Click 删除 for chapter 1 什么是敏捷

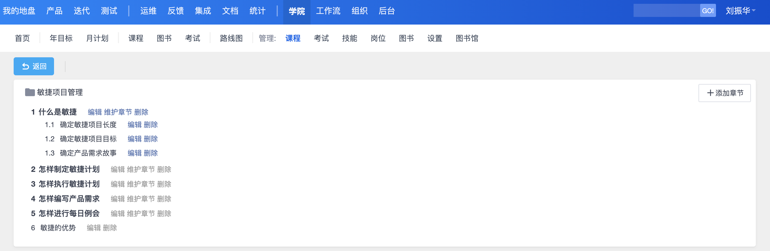141,112
